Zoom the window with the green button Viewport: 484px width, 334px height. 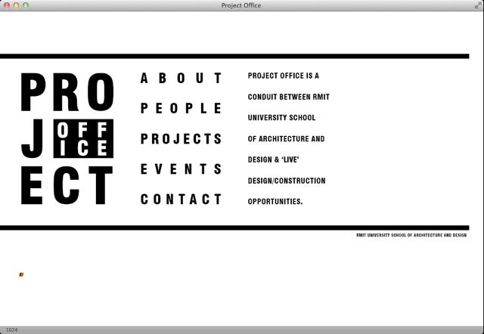click(x=26, y=5)
